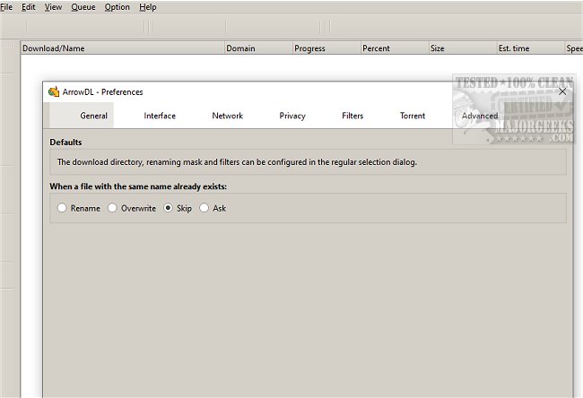Viewport: 583px width, 398px height.
Task: Sort by Percent column header
Action: tap(395, 48)
